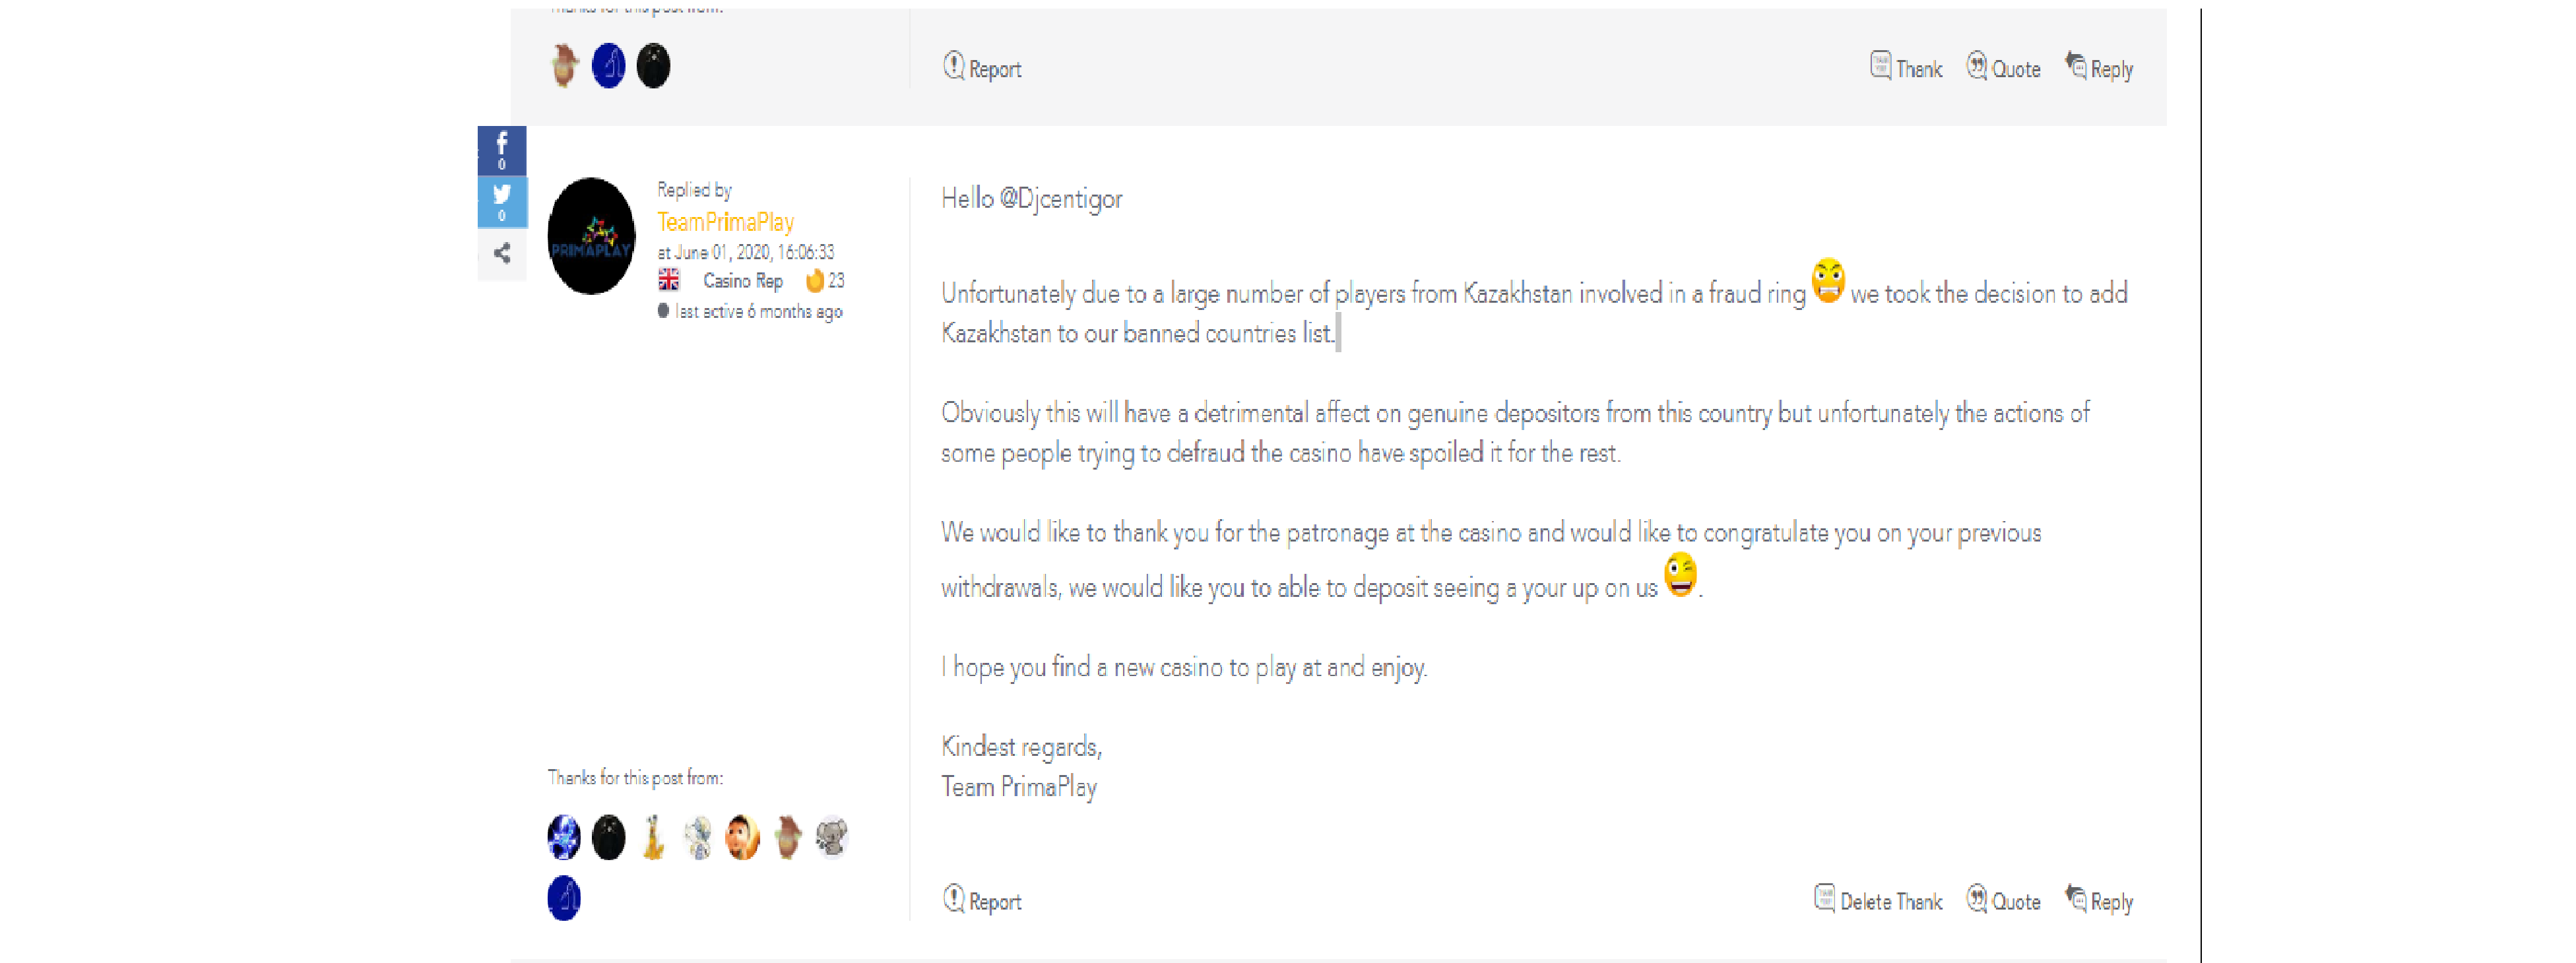Screen dimensions: 2576x963
Task: Open the elephant avatar in thanks list
Action: pos(831,837)
